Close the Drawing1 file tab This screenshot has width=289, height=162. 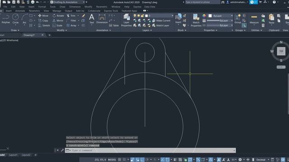tap(42, 35)
